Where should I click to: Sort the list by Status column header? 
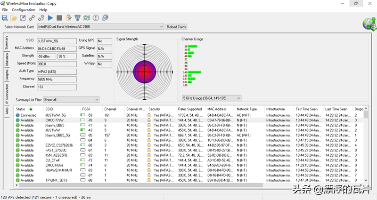coord(29,109)
